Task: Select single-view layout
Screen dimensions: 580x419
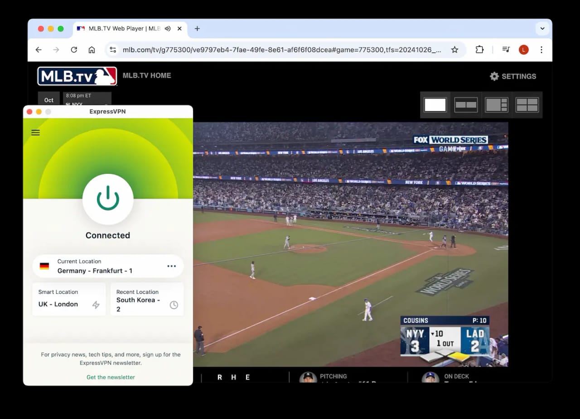Action: 435,105
